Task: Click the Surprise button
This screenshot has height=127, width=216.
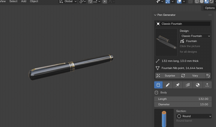Action: pos(167,76)
